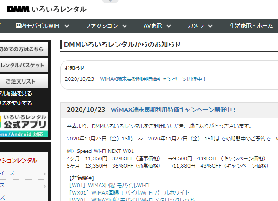Open the ご注文リスト button

coord(24,81)
